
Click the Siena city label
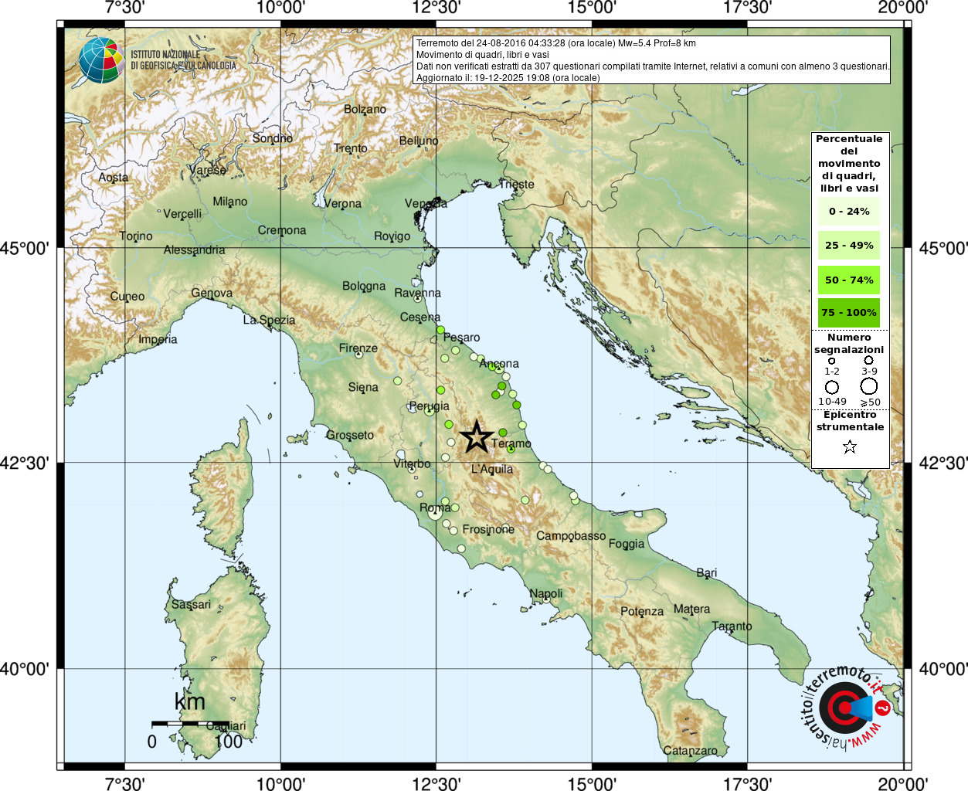[x=363, y=387]
